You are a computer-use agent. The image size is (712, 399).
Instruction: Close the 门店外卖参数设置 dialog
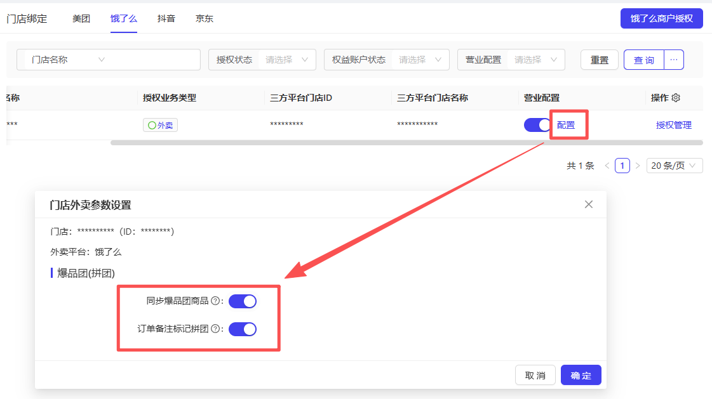point(588,204)
